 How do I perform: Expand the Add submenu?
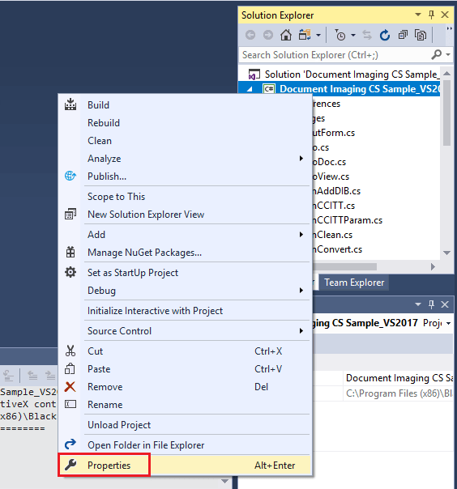[x=301, y=235]
